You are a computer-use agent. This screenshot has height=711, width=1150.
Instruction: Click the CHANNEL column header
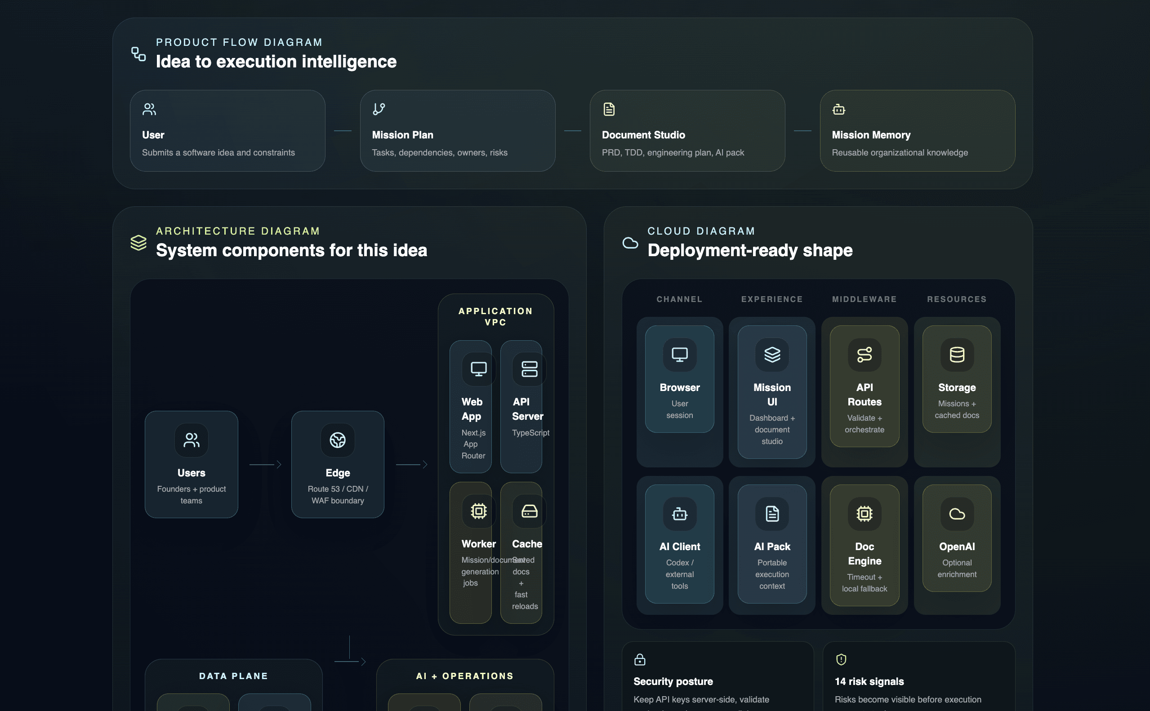coord(680,299)
